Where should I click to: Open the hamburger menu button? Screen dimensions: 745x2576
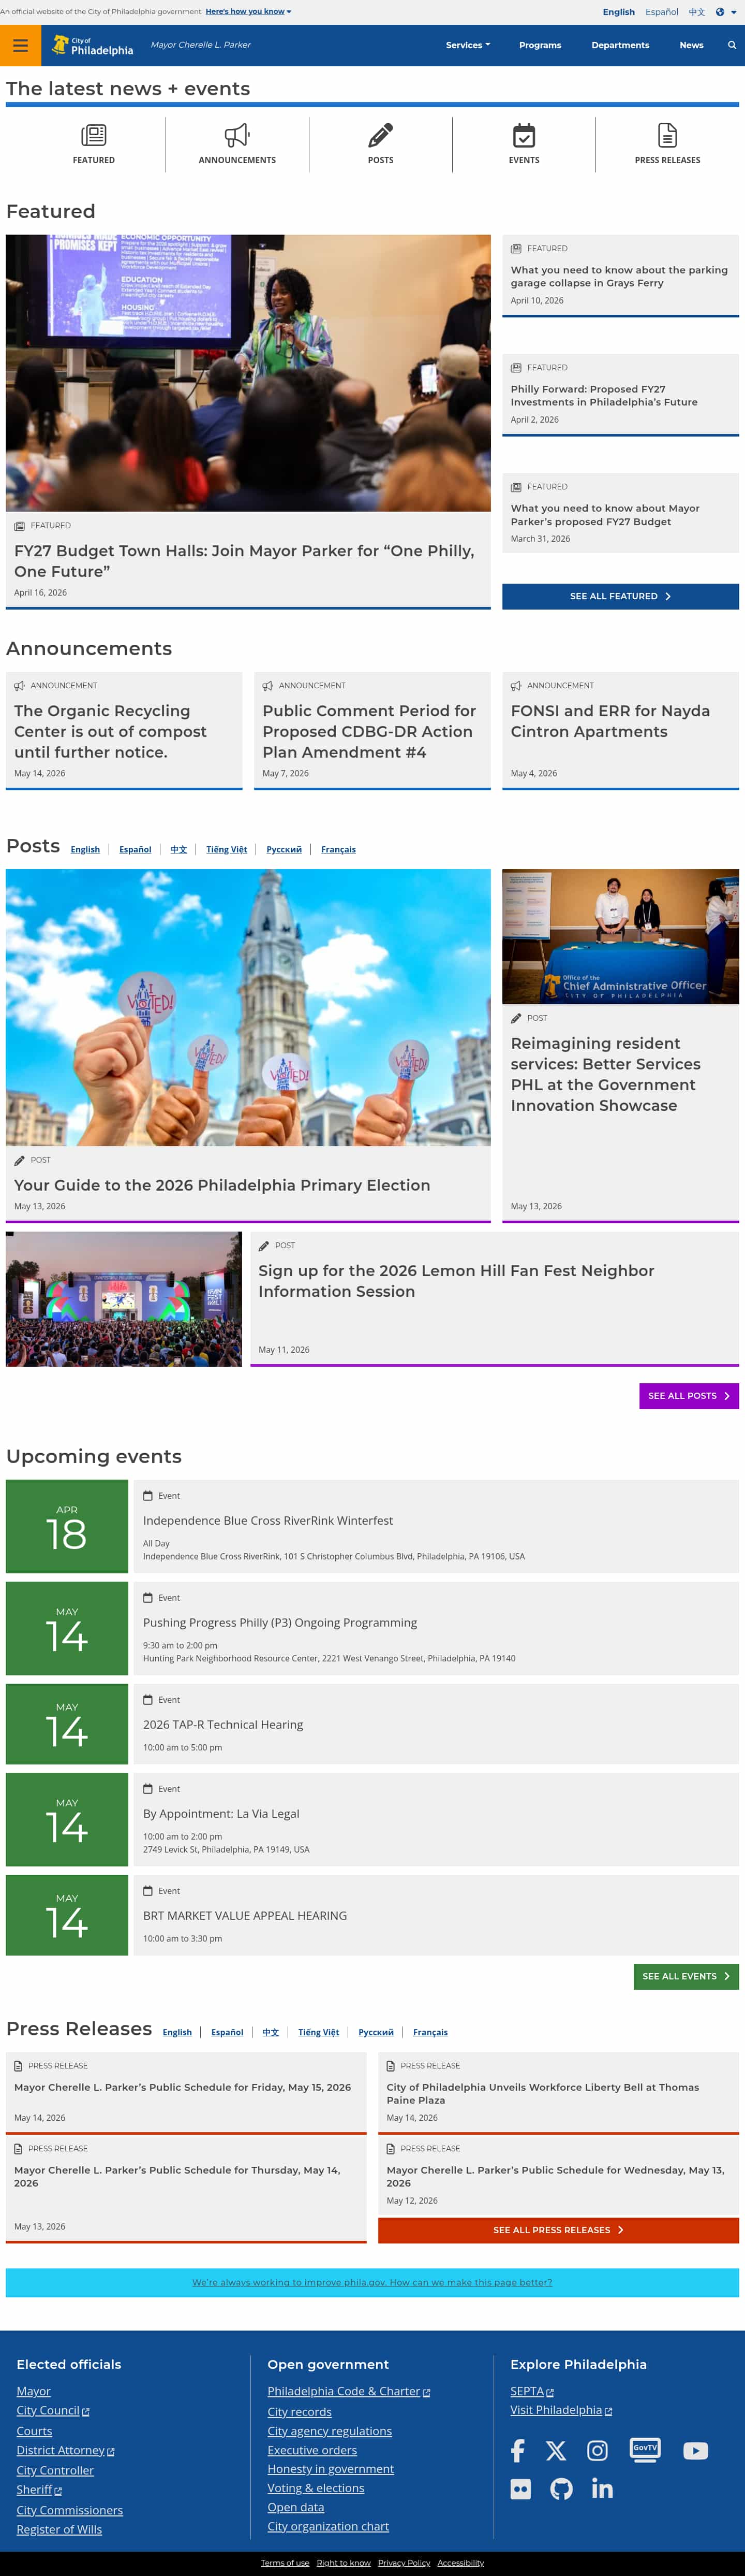pos(20,45)
